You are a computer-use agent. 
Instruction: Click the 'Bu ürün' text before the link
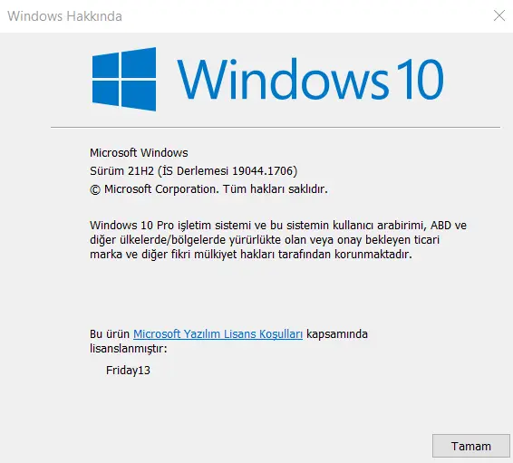coord(110,333)
